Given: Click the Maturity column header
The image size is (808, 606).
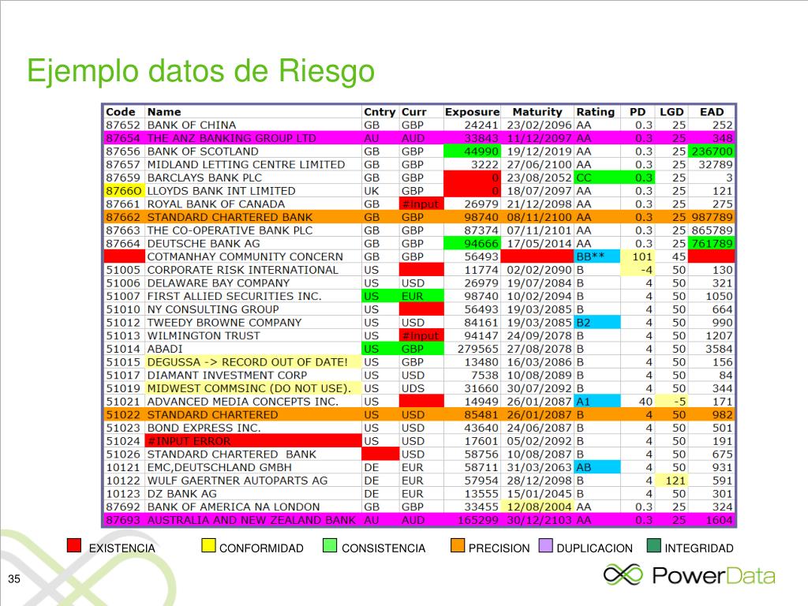Looking at the screenshot, I should [x=537, y=112].
